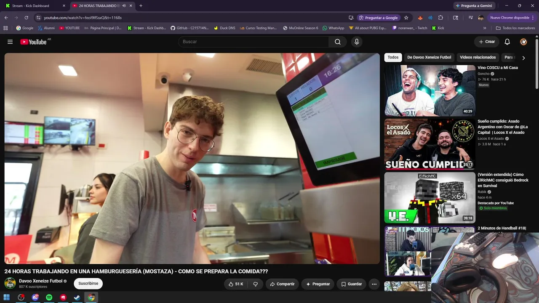Screen dimensions: 539x303
Task: View site information in the address bar
Action: [38, 18]
